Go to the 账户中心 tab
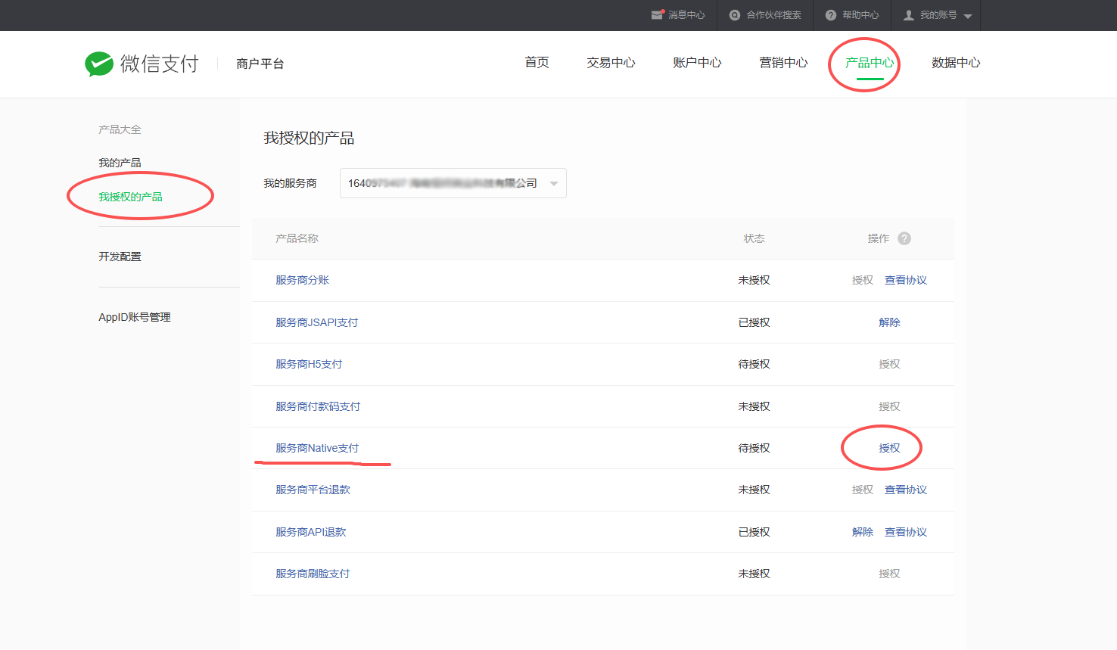The height and width of the screenshot is (650, 1117). (697, 63)
